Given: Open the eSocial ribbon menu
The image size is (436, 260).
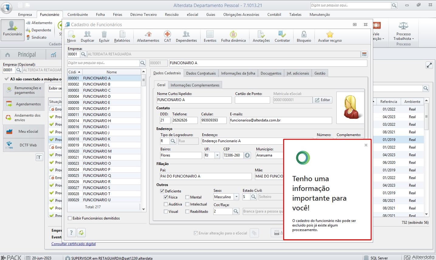Looking at the screenshot, I should coord(192,15).
